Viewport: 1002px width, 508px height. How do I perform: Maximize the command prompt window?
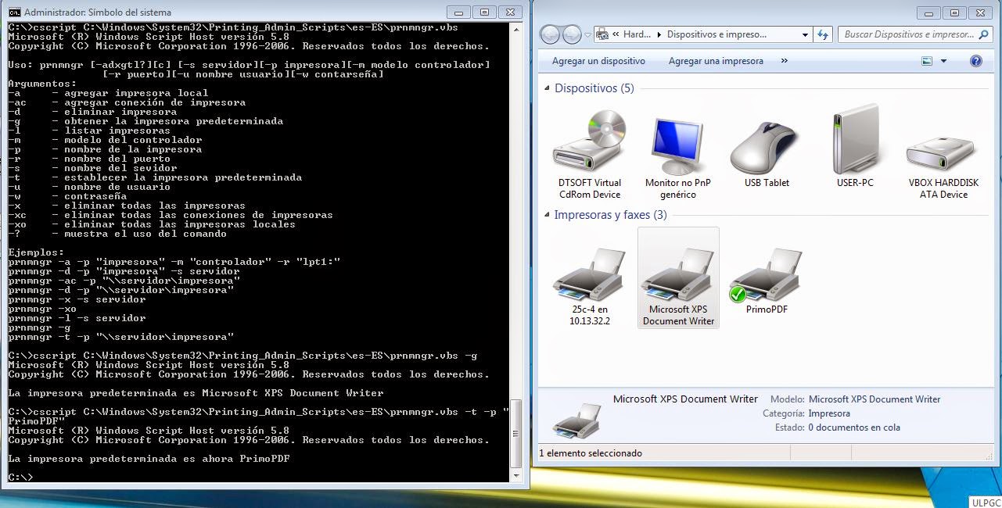(485, 12)
